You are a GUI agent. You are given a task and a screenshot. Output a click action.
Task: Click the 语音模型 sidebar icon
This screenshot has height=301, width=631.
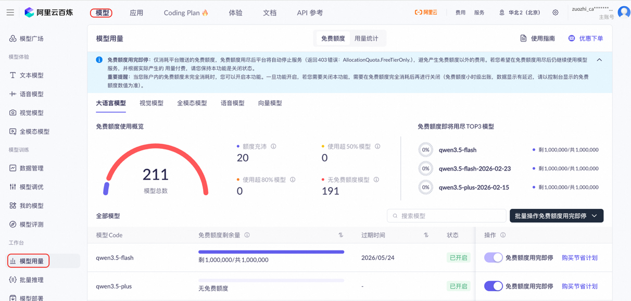click(12, 94)
